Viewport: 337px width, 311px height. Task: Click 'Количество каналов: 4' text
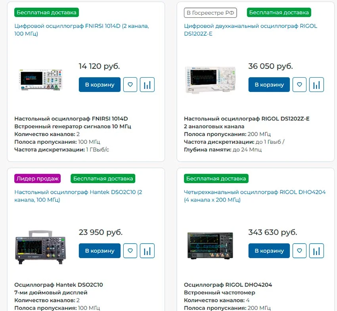(x=216, y=300)
